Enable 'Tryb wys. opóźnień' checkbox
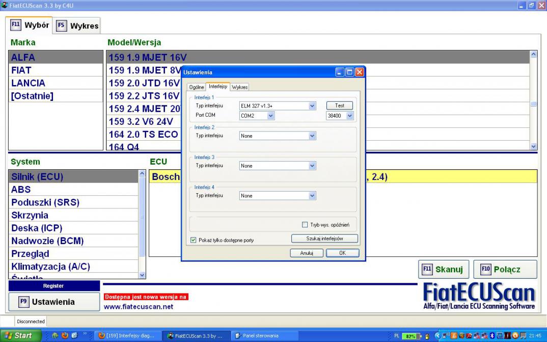Image resolution: width=547 pixels, height=342 pixels. tap(305, 225)
